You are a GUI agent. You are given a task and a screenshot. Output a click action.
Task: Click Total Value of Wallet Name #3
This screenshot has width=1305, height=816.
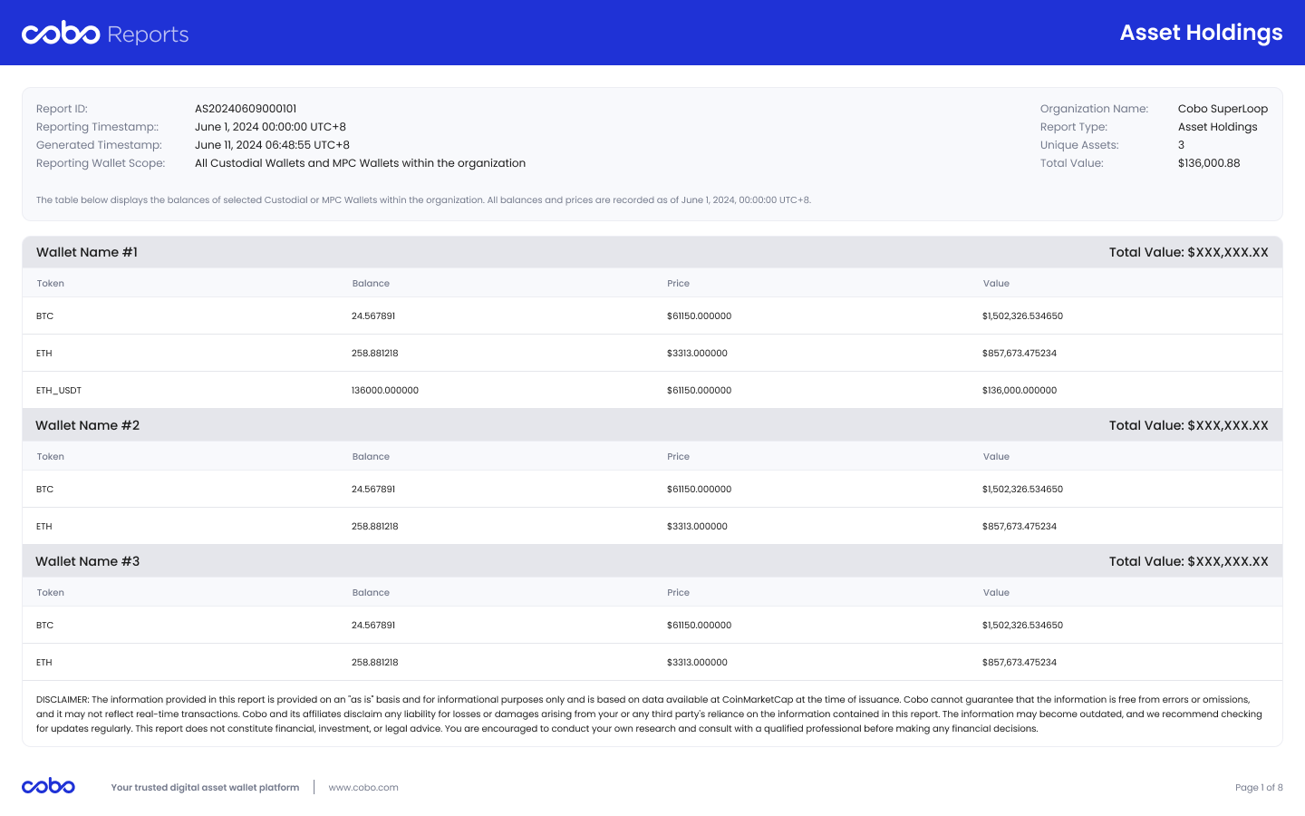coord(1188,561)
